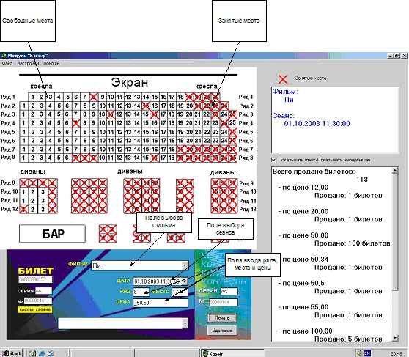Click the Удаление button

click(222, 331)
